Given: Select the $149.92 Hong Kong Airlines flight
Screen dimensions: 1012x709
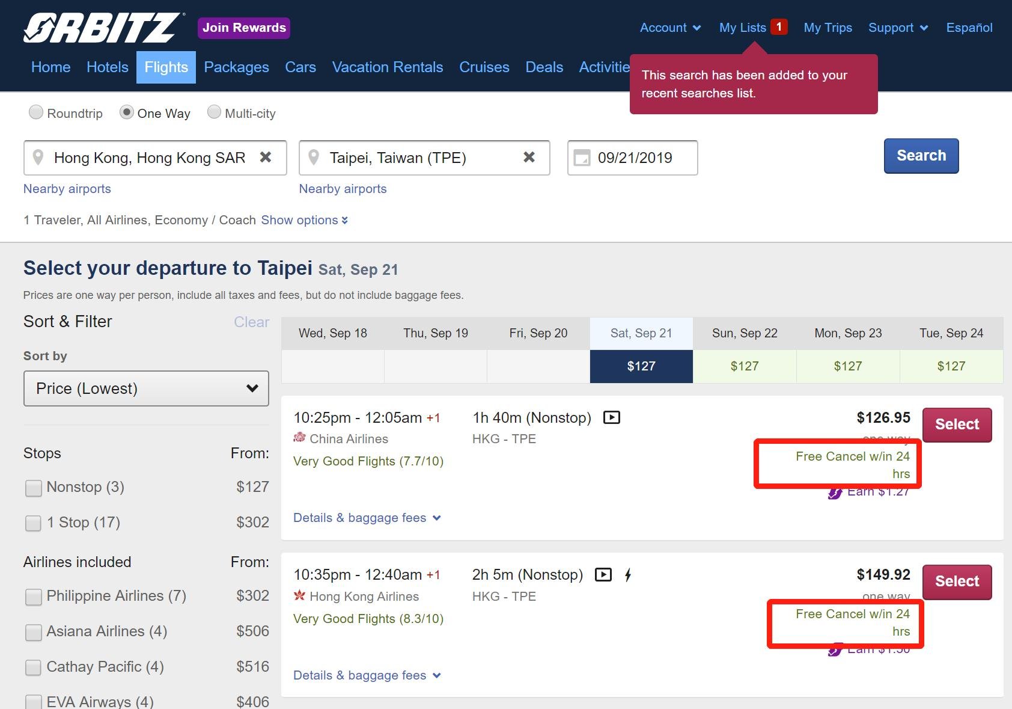Looking at the screenshot, I should point(957,582).
